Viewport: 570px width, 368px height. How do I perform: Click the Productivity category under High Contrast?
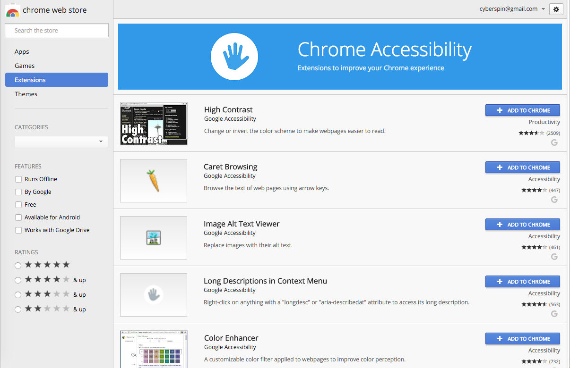click(544, 122)
